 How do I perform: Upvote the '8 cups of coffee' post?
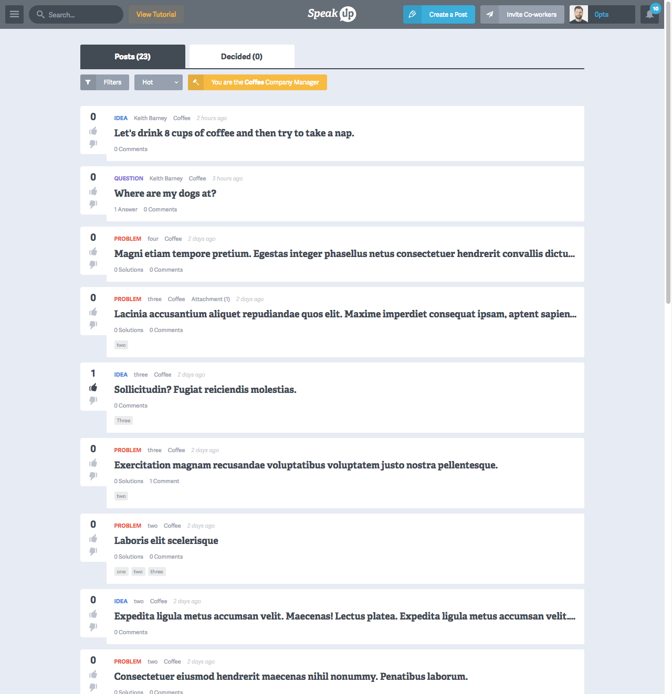[93, 131]
